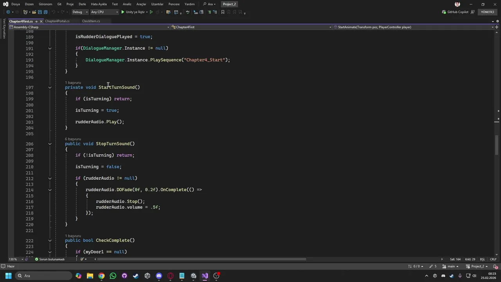This screenshot has height=282, width=501.
Task: Open the Git menu
Action: pyautogui.click(x=59, y=4)
